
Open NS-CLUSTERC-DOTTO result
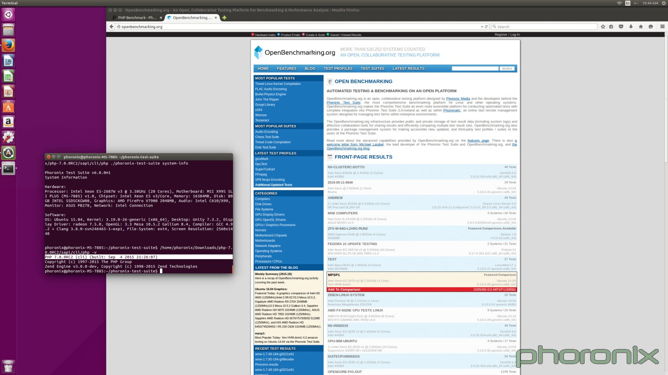[x=346, y=167]
